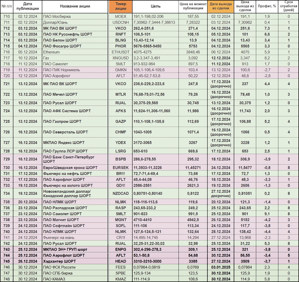Click the SPBE ticker cell
299x282 pixels.
120,273
